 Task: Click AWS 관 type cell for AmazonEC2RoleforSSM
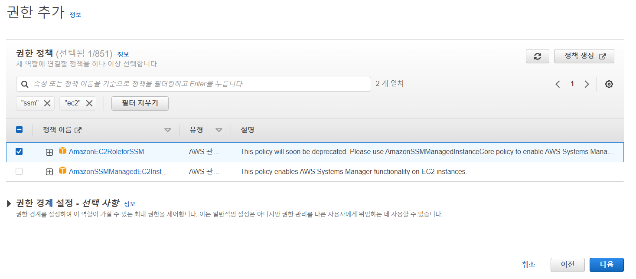click(204, 152)
